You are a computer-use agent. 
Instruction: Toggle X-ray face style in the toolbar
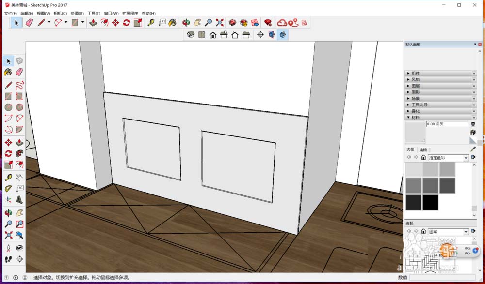click(271, 35)
